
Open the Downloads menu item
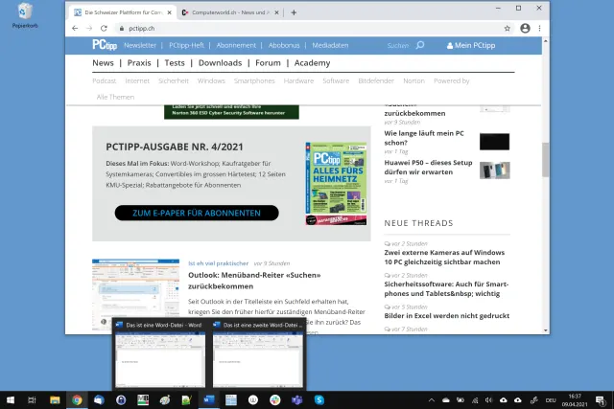220,62
